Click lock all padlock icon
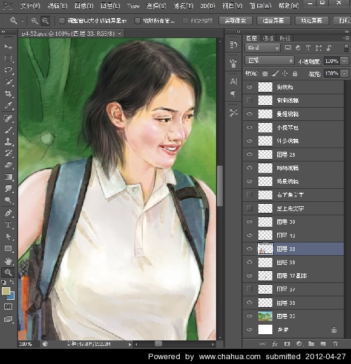Screen dimensions: 351x364 (295, 74)
